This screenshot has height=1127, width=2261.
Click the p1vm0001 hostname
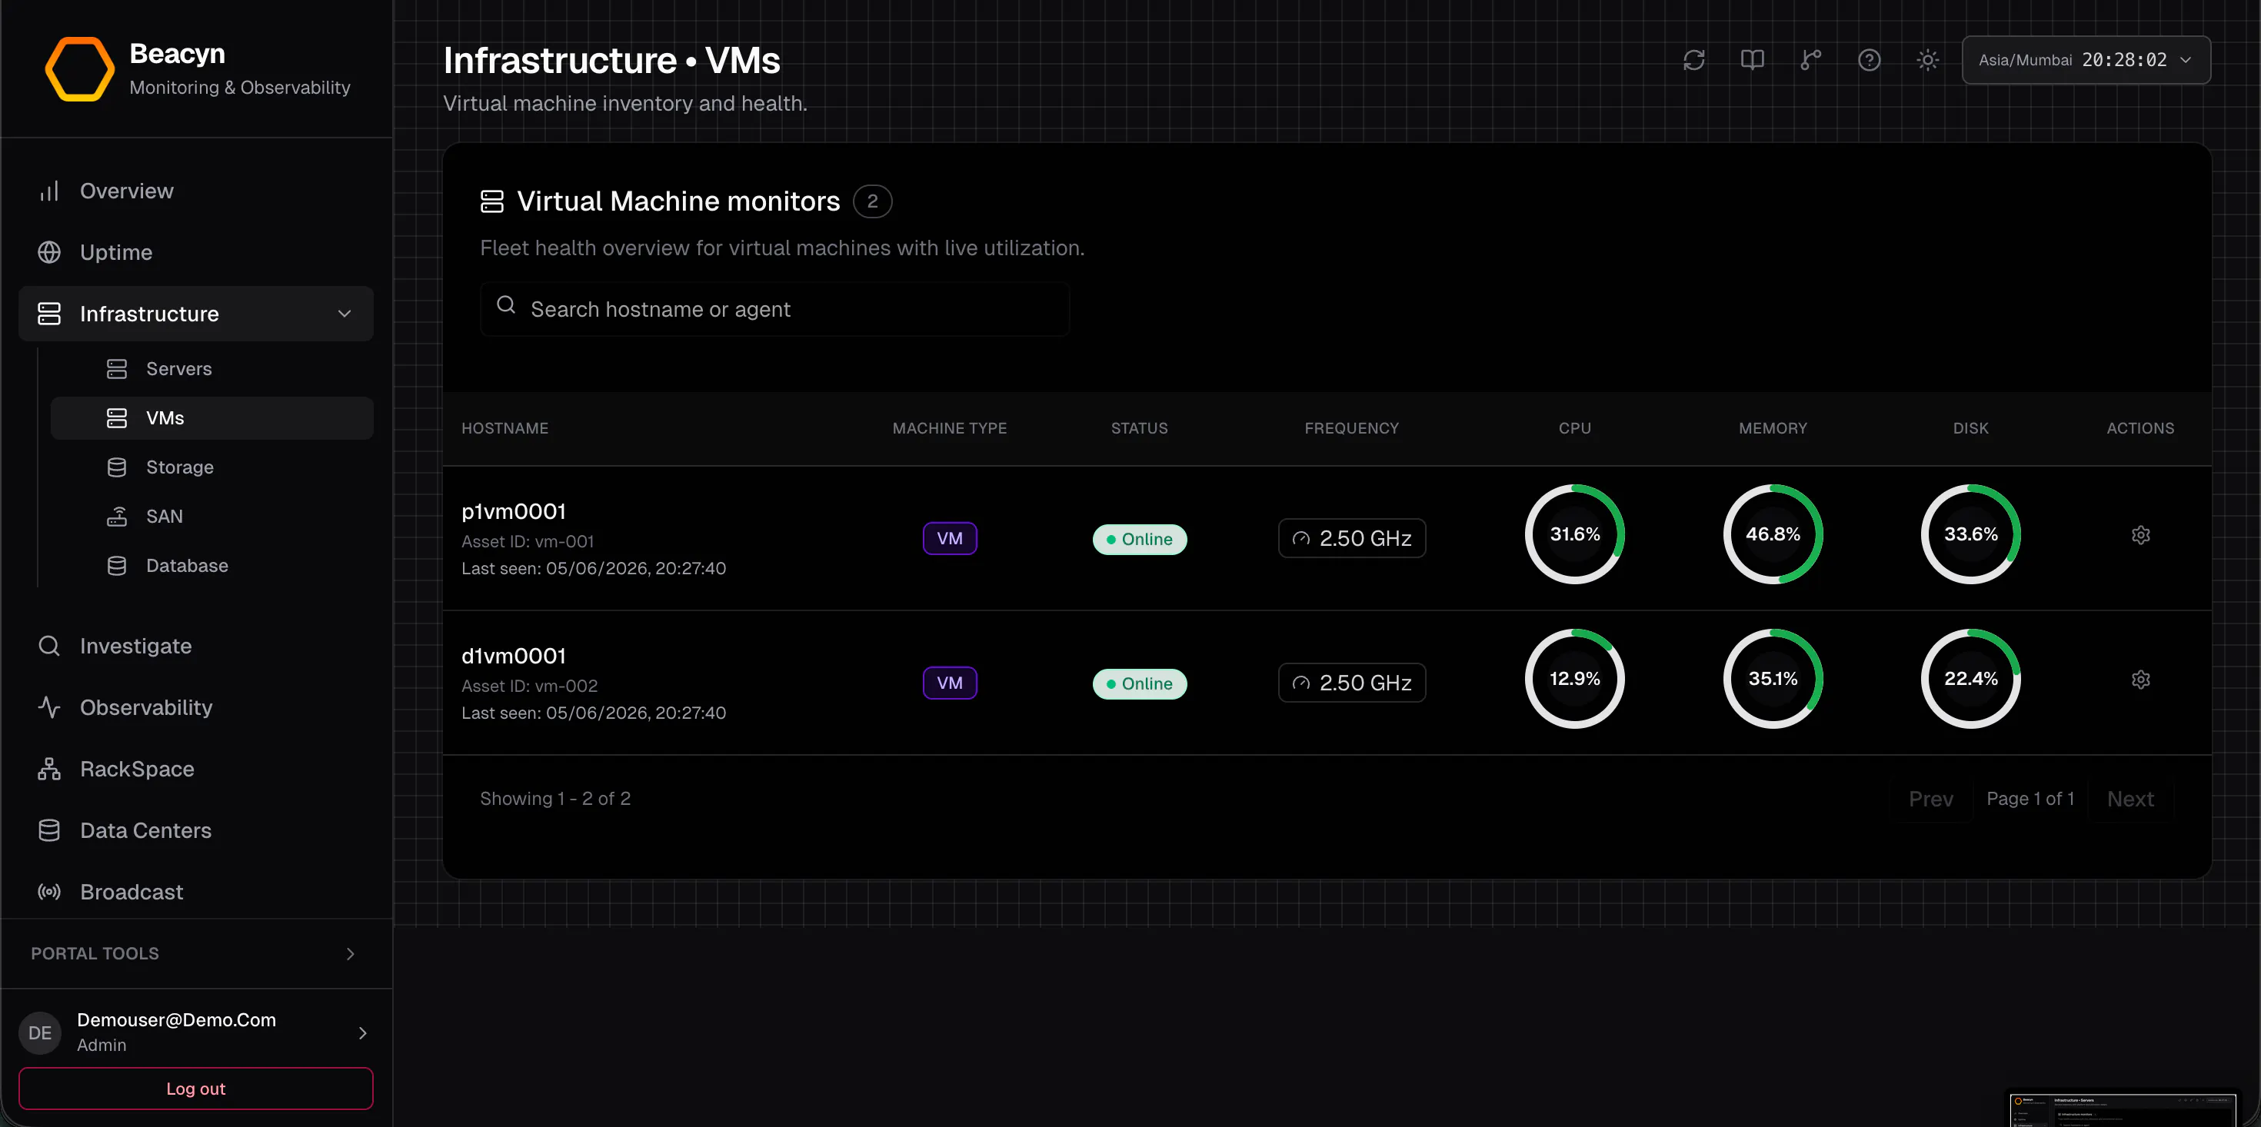point(514,510)
